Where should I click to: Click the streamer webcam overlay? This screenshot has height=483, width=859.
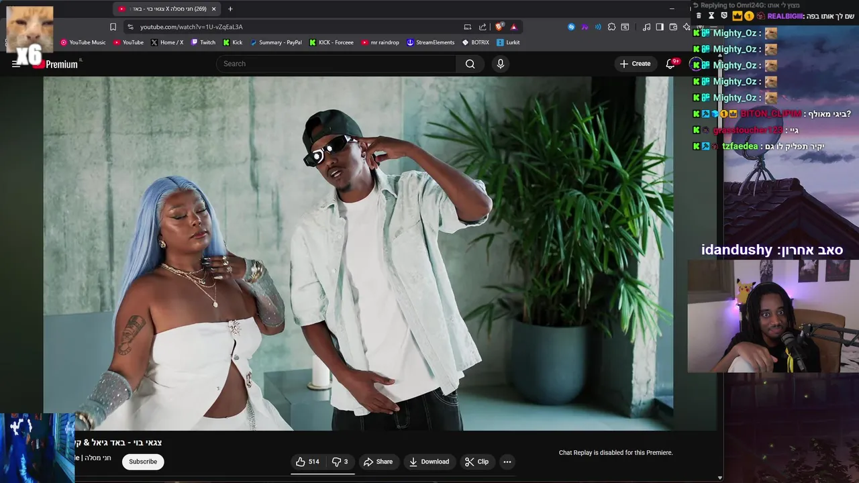click(773, 316)
